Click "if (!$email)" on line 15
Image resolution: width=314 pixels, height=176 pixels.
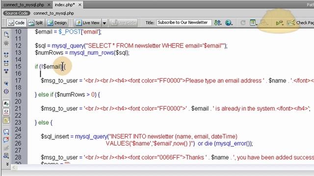coord(49,66)
